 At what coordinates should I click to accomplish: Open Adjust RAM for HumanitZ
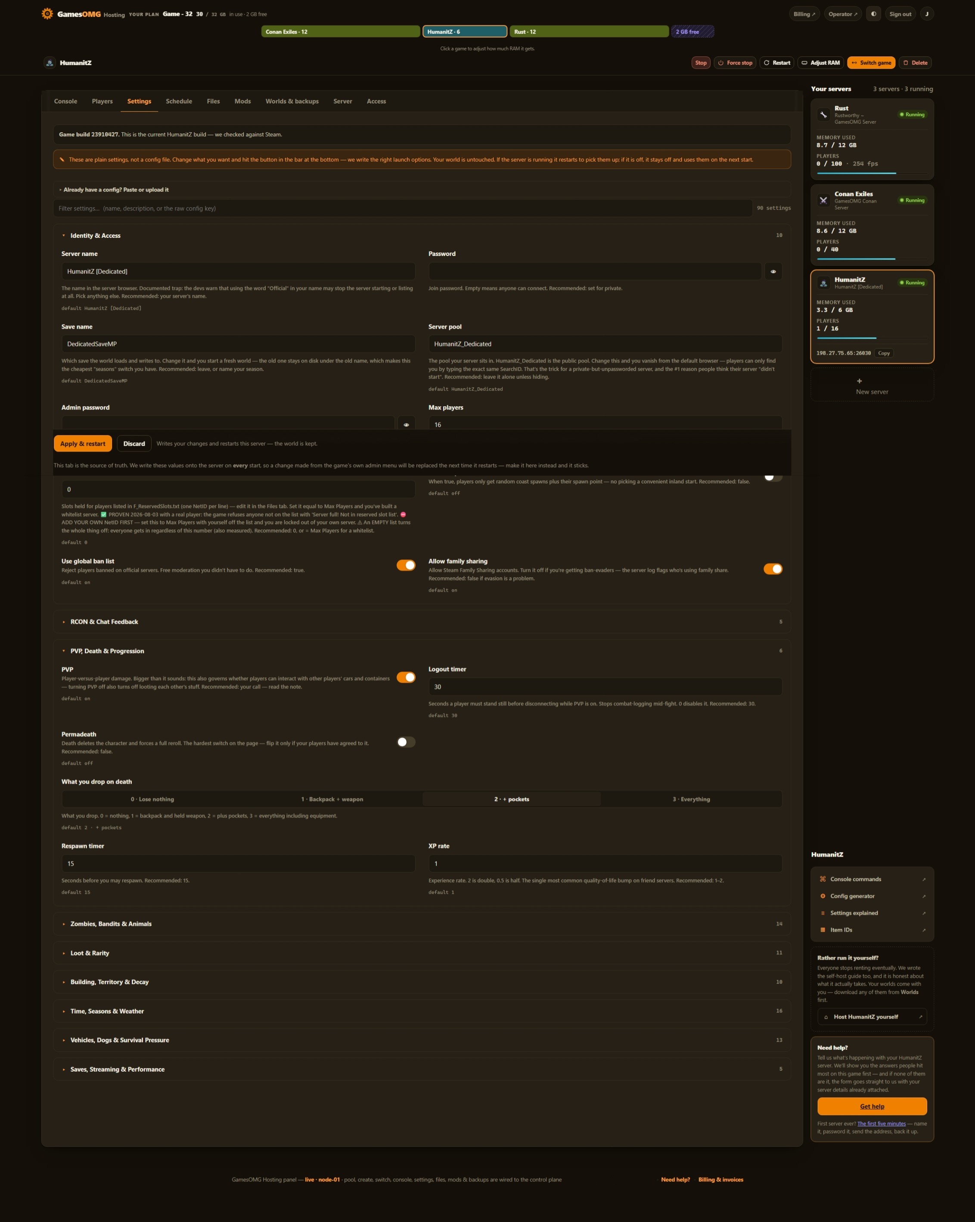pos(820,63)
